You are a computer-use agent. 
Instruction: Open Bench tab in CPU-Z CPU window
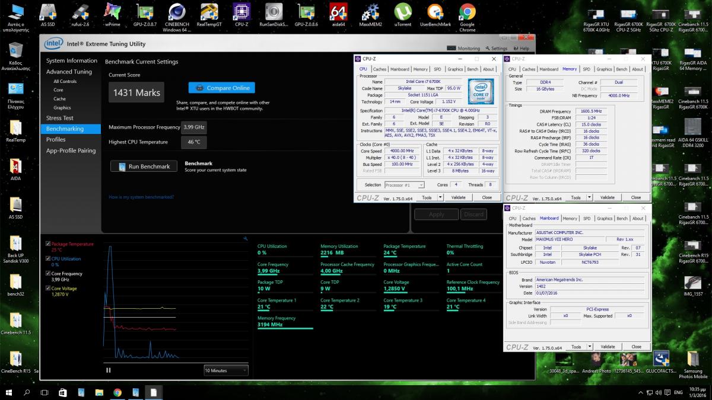tap(473, 69)
